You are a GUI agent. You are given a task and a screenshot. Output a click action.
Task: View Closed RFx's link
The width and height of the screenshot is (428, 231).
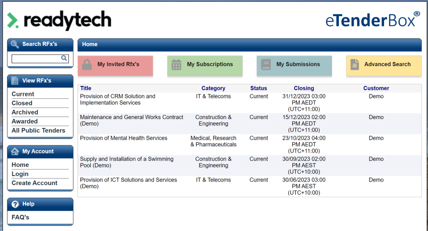[x=22, y=103]
